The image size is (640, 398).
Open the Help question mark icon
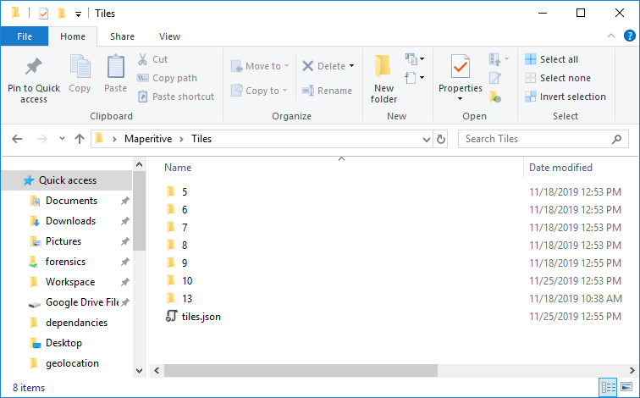coord(629,36)
